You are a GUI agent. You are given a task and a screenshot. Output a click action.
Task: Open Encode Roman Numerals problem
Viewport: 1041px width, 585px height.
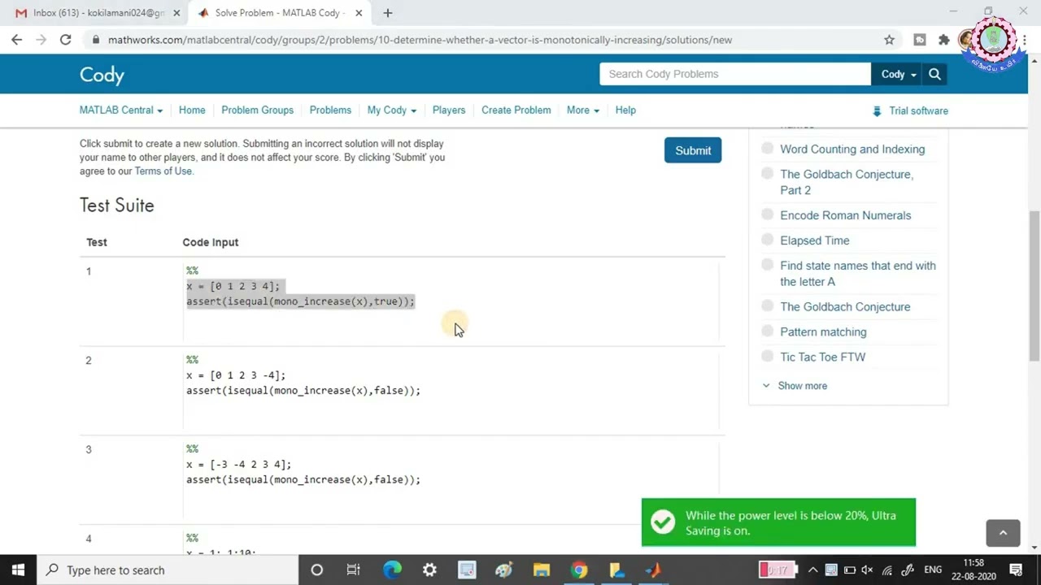pyautogui.click(x=845, y=215)
